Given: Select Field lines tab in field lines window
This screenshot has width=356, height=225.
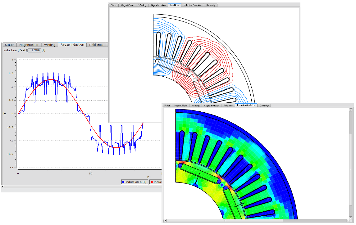Looking at the screenshot, I should 175,5.
